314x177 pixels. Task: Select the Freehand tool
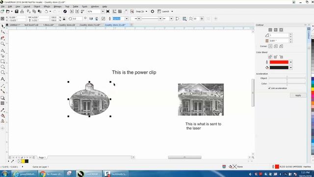2,50
